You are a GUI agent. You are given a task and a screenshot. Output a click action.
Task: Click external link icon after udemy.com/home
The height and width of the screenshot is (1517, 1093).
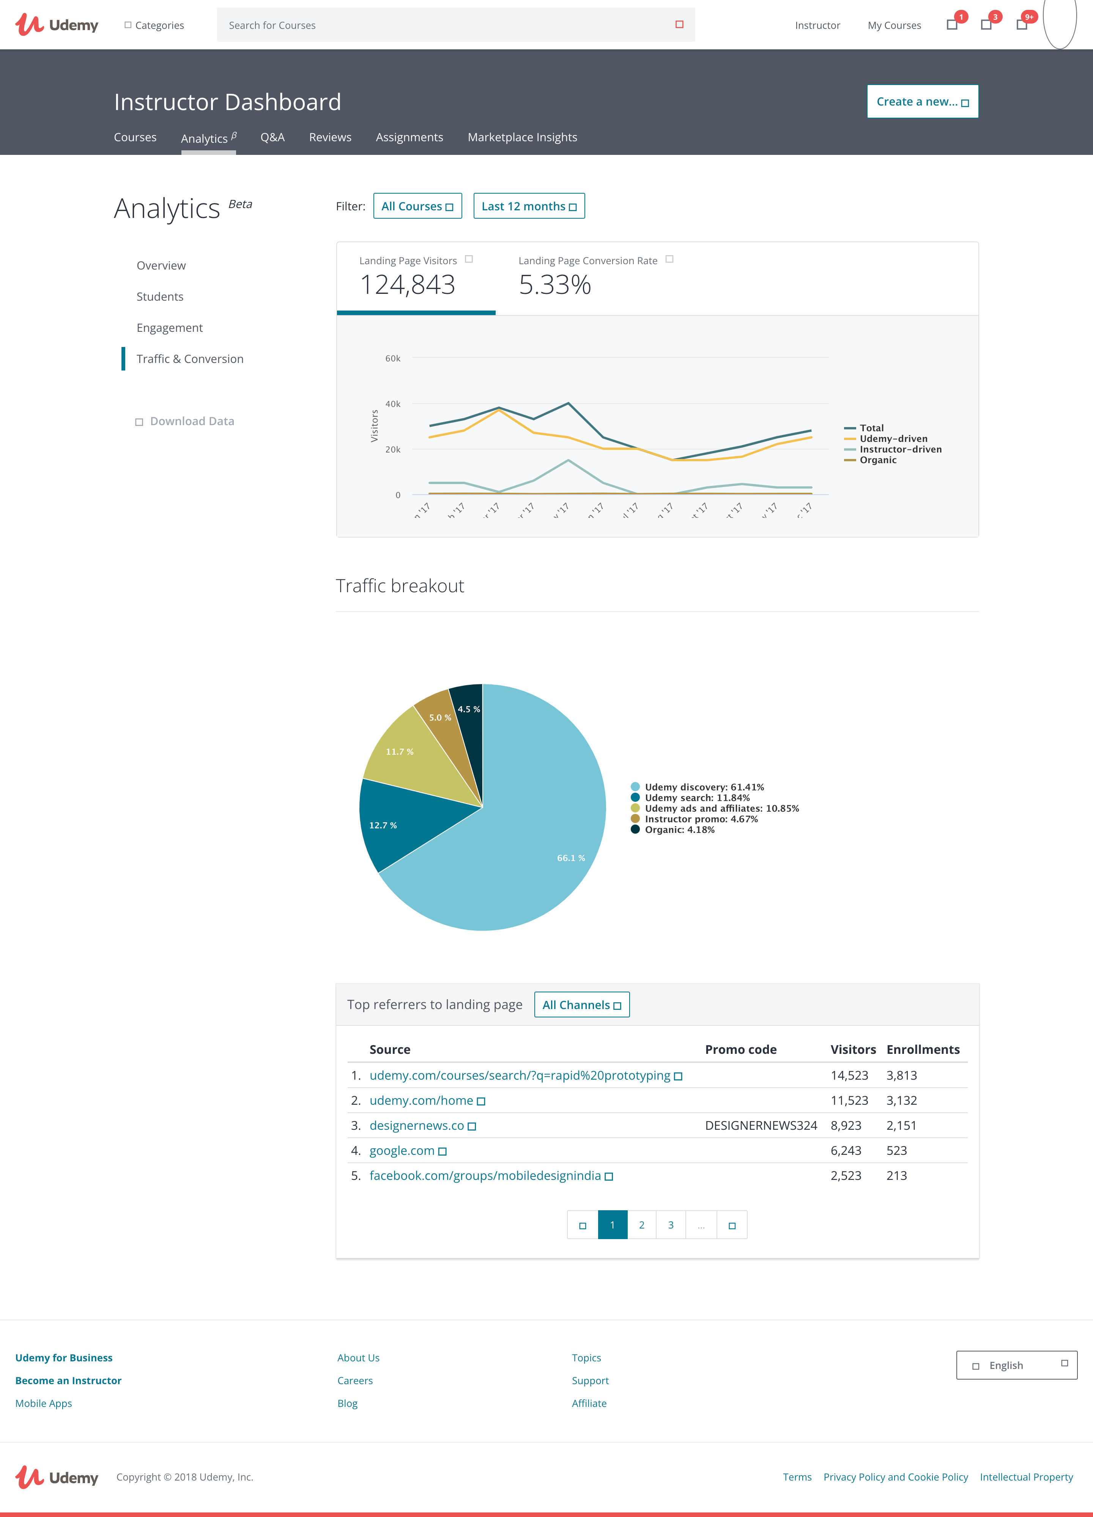pos(480,1102)
